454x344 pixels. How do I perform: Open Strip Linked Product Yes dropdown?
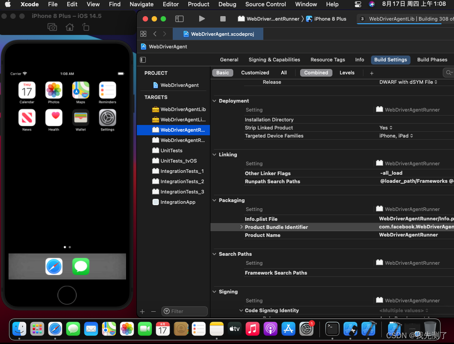[x=386, y=128]
